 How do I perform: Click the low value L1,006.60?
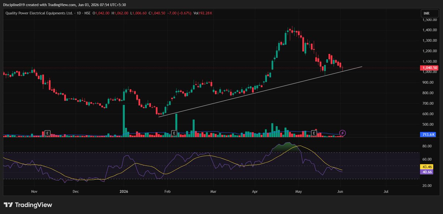[139, 13]
